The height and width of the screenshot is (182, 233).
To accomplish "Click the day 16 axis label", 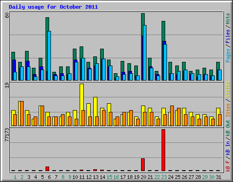I will click(x=116, y=177).
